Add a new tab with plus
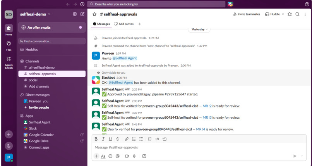Screen dimensions: 312x166 tap(140, 24)
